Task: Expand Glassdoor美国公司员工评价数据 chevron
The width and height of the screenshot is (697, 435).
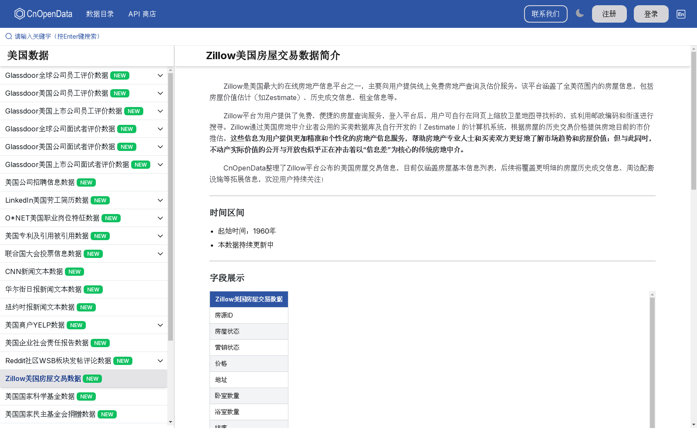Action: (160, 93)
